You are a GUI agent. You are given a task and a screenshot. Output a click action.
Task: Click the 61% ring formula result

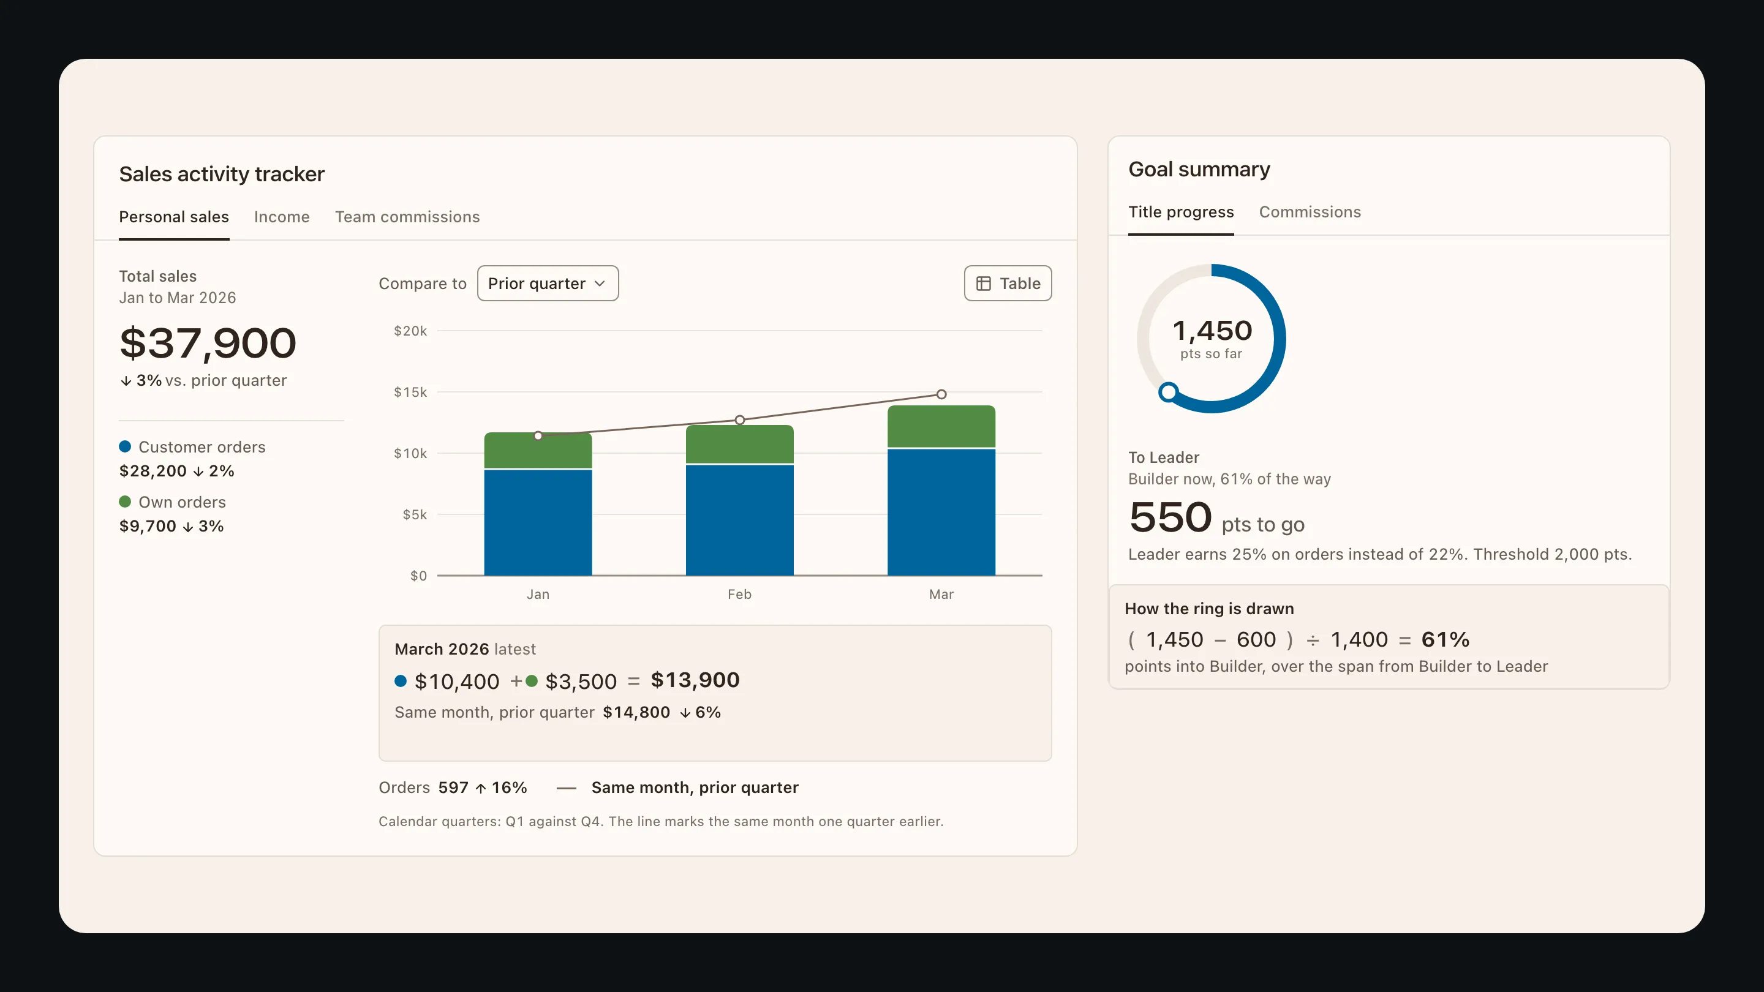pos(1445,639)
